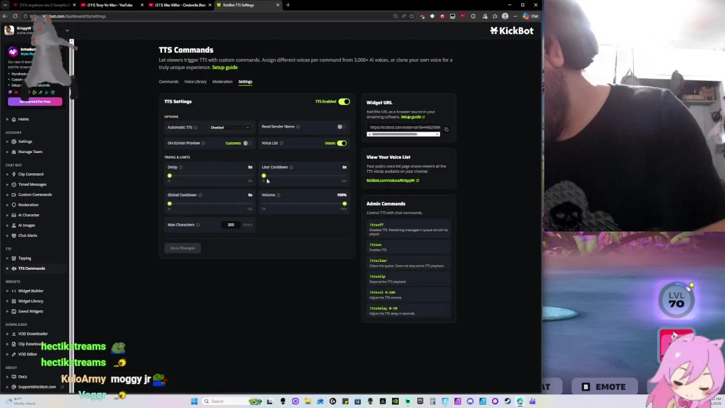This screenshot has height=408, width=725.
Task: Show info for On-Screen Preview
Action: tap(203, 143)
